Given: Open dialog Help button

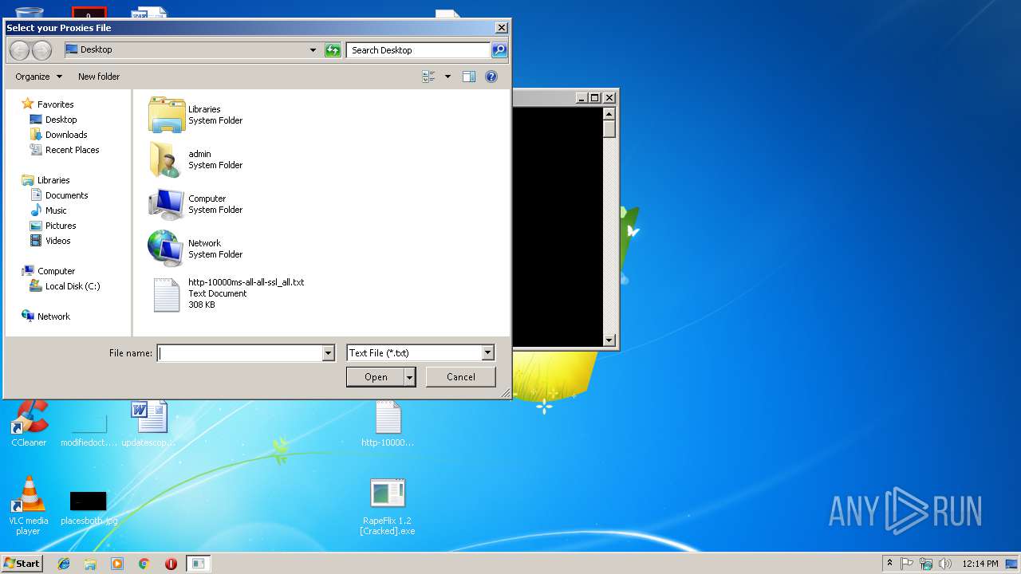Looking at the screenshot, I should point(491,77).
